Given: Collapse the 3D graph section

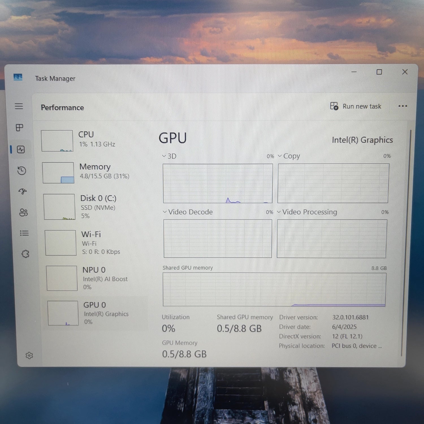Looking at the screenshot, I should pos(164,156).
